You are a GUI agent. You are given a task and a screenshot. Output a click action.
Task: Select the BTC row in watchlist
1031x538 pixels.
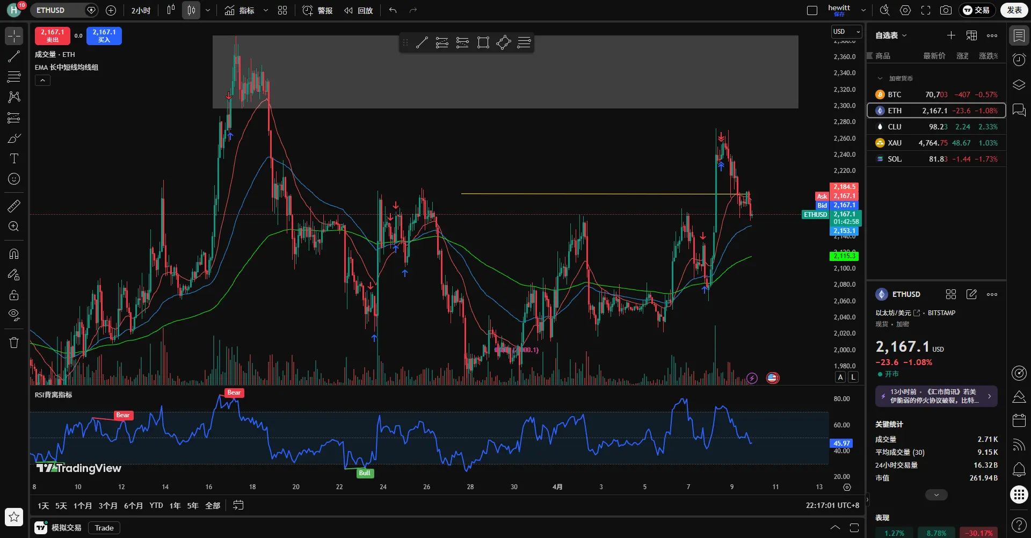point(936,94)
